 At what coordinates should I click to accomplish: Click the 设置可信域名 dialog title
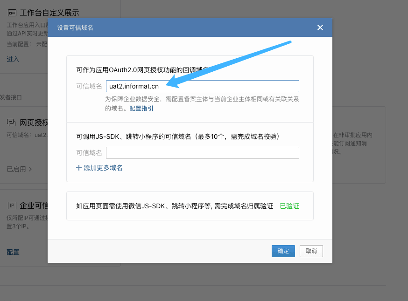pos(75,27)
